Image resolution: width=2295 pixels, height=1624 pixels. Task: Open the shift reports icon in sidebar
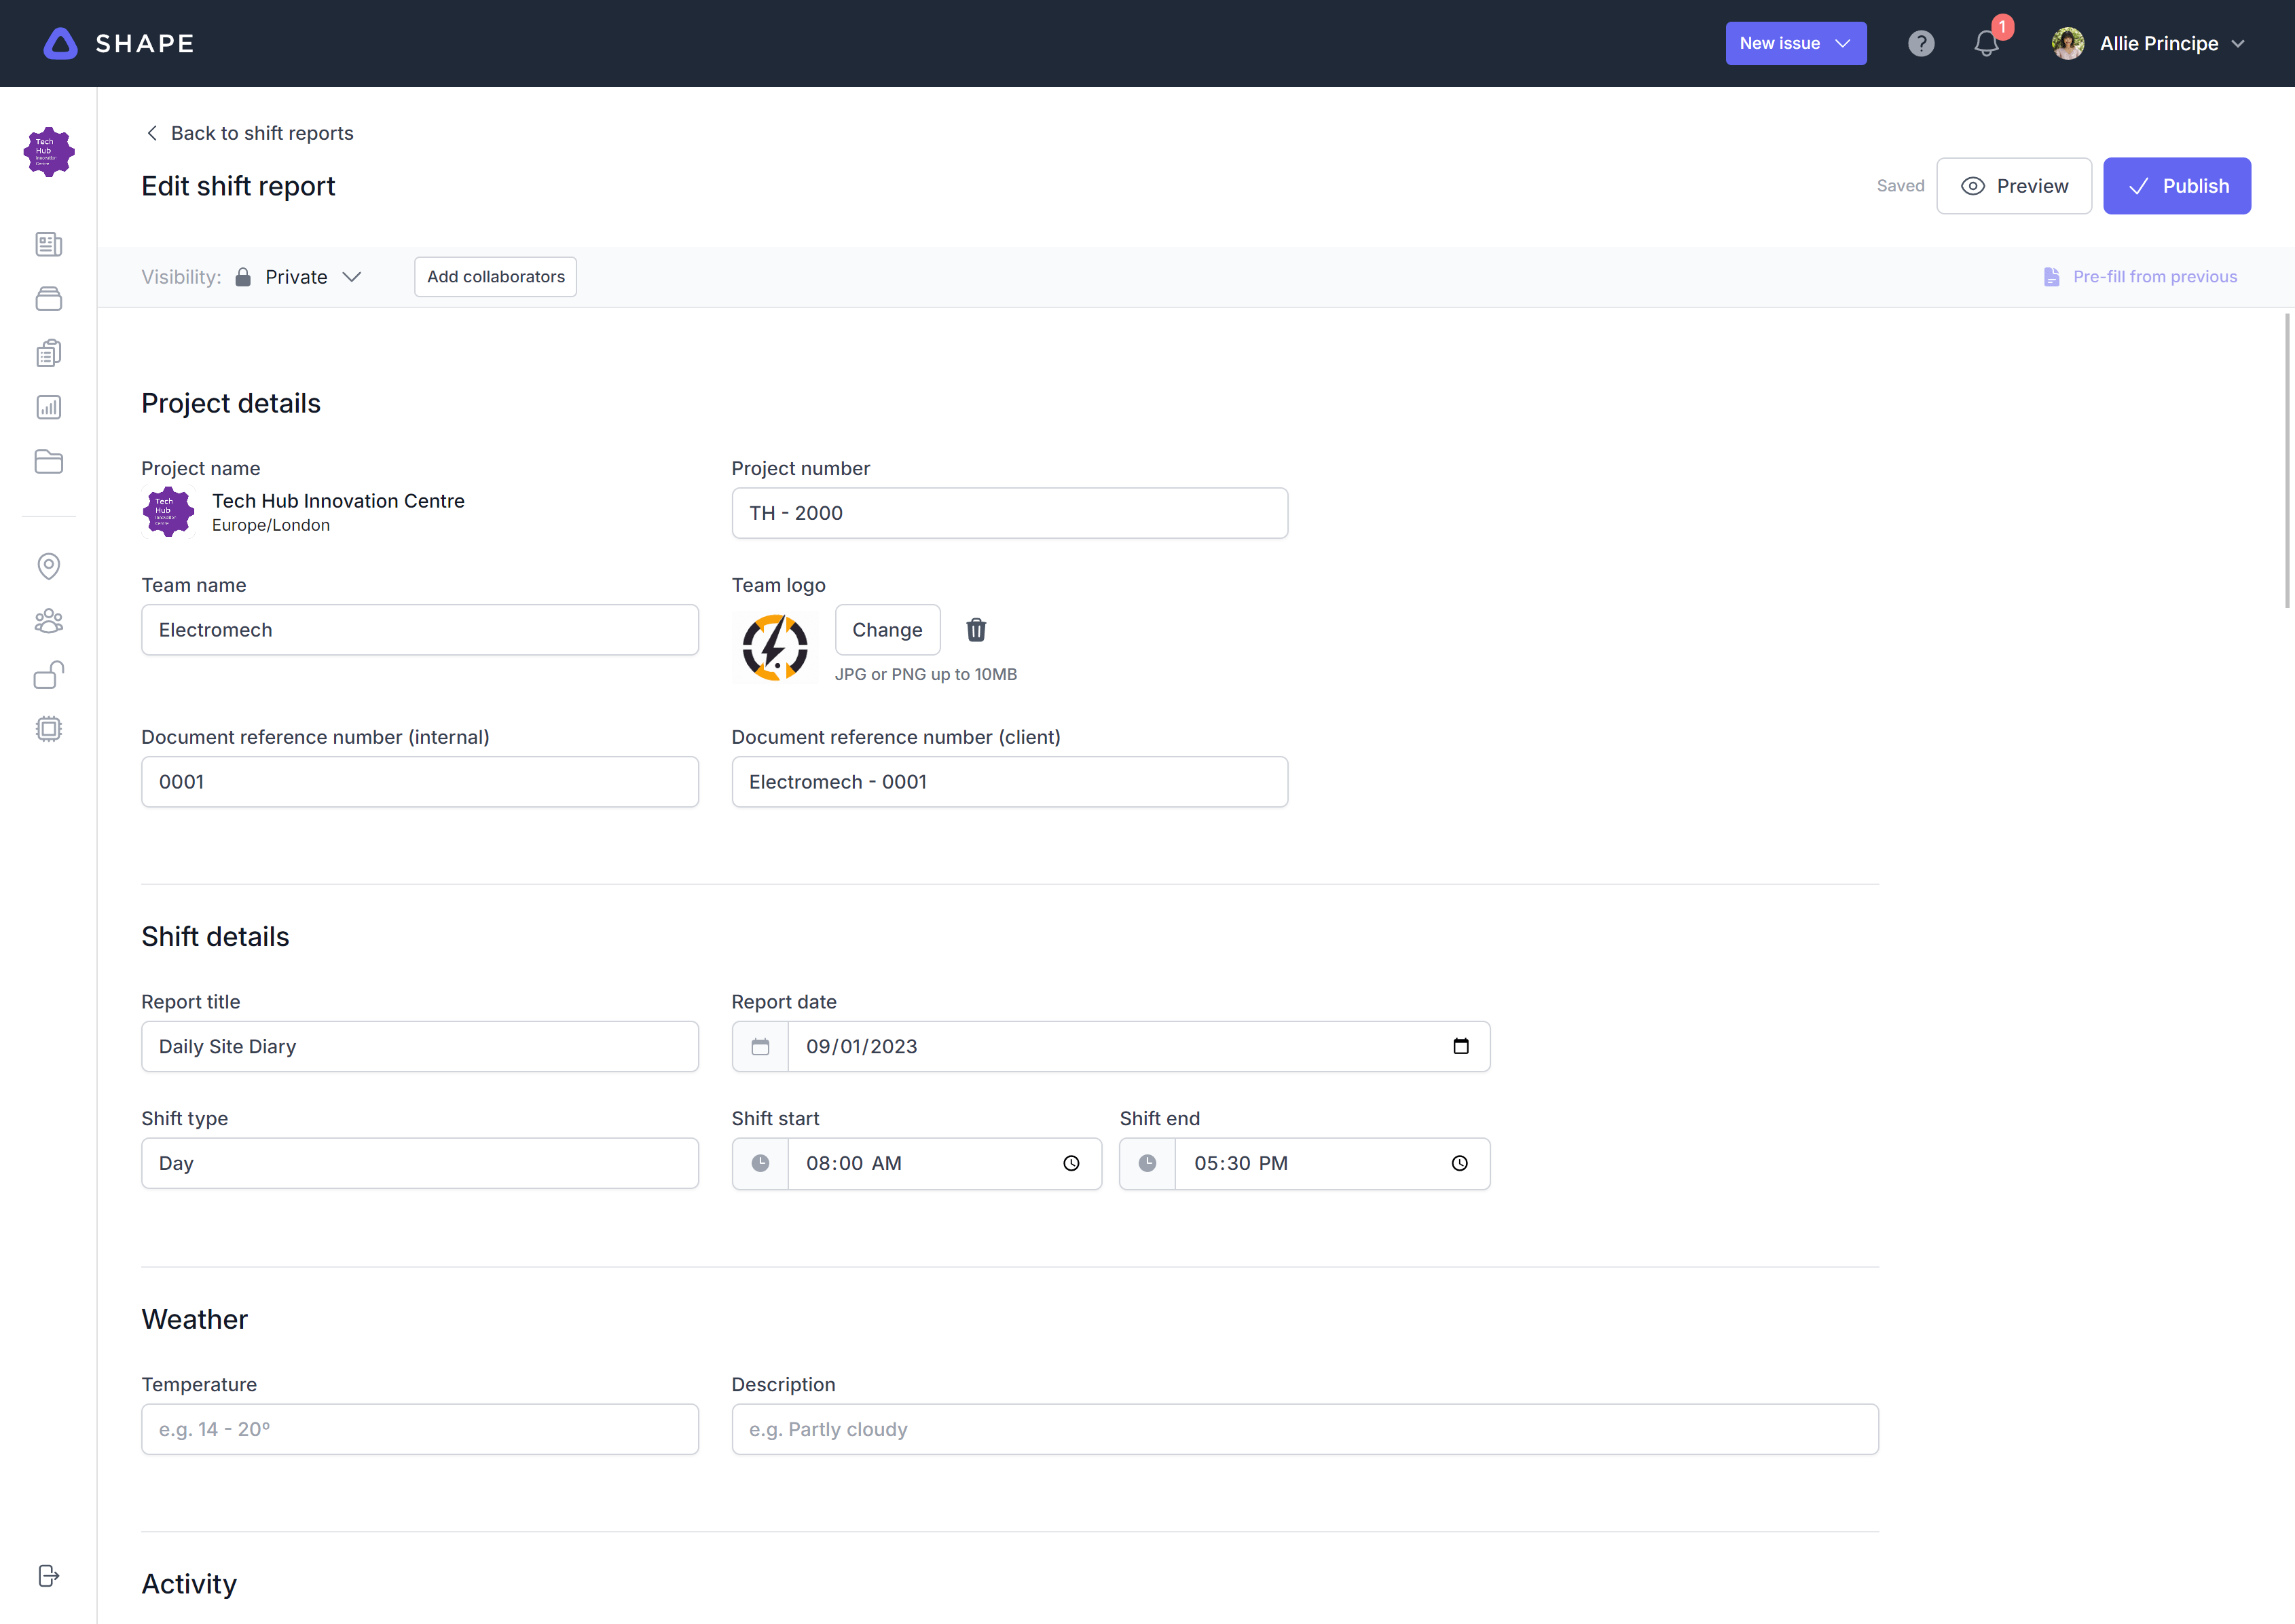point(48,244)
